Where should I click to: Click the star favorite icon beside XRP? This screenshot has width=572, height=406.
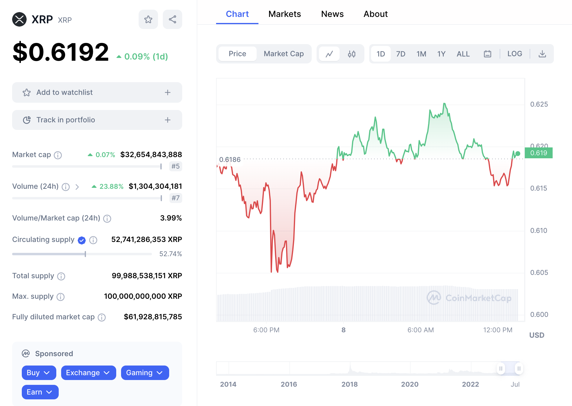(x=148, y=20)
